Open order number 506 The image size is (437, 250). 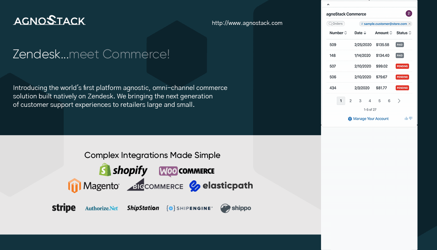pos(333,77)
